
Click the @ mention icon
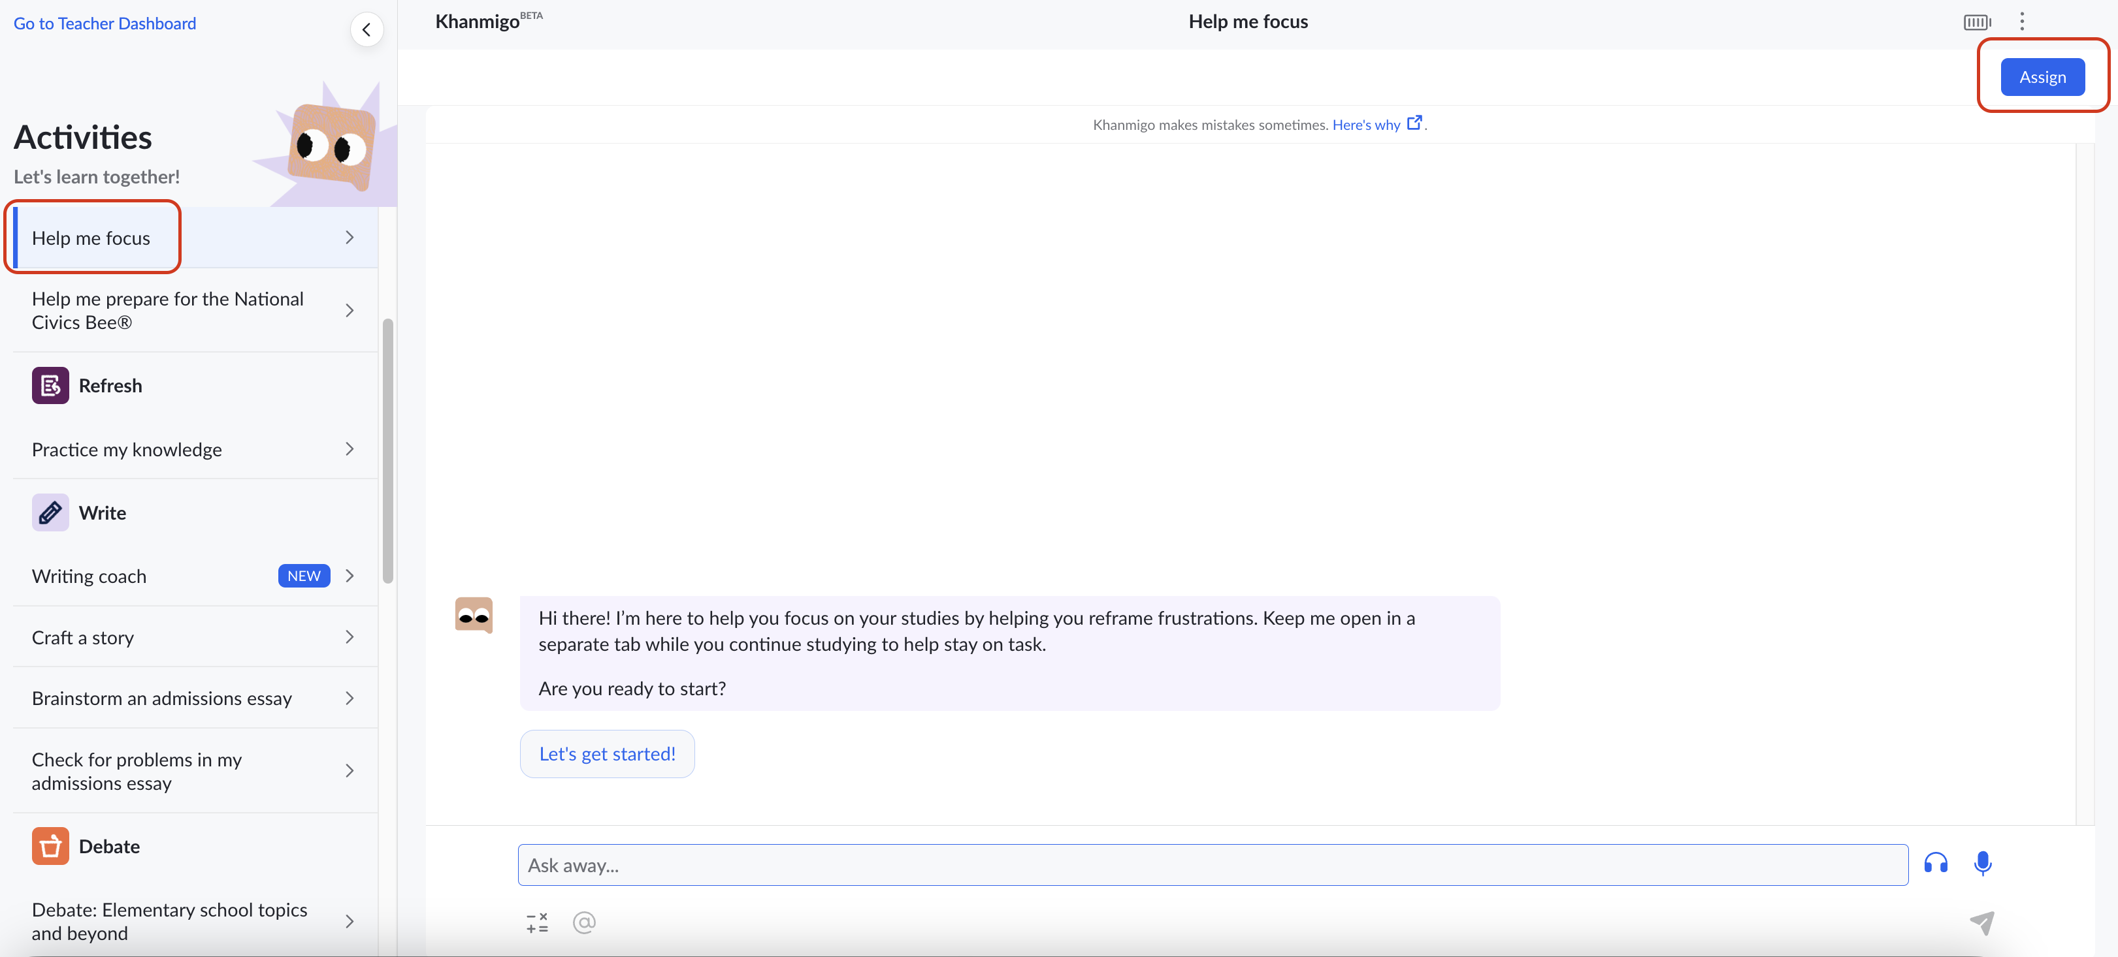click(584, 922)
